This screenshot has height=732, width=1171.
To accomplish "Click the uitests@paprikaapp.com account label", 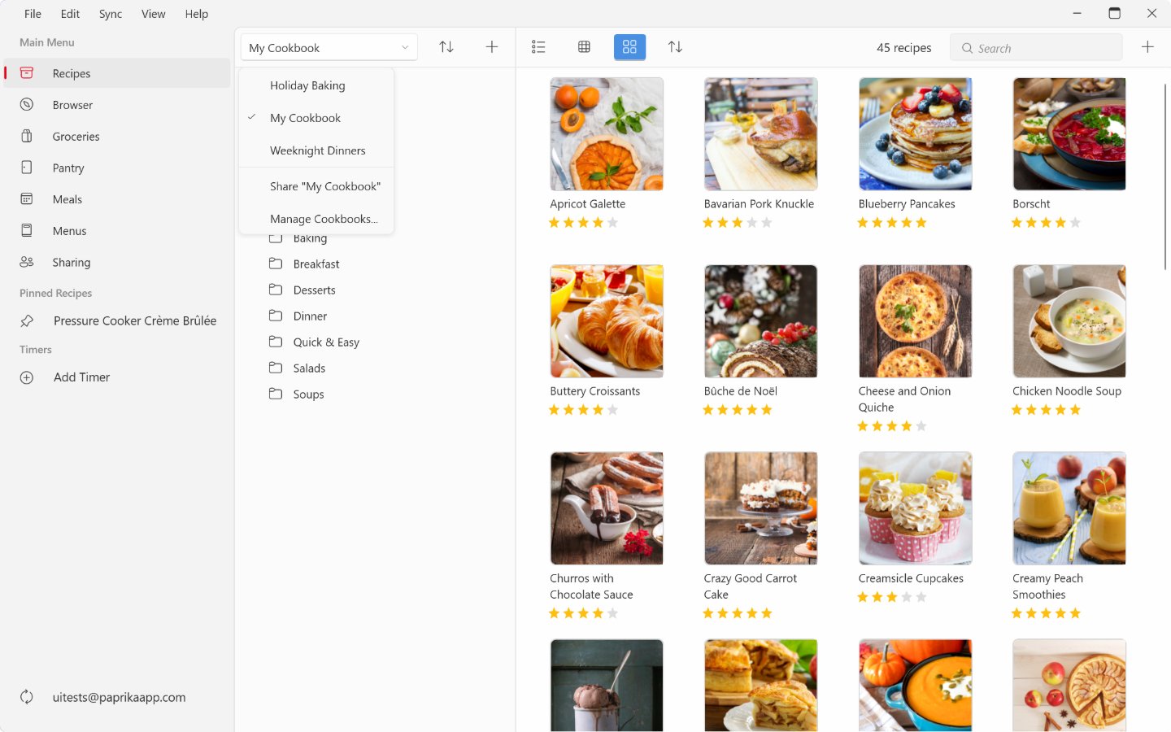I will (119, 697).
